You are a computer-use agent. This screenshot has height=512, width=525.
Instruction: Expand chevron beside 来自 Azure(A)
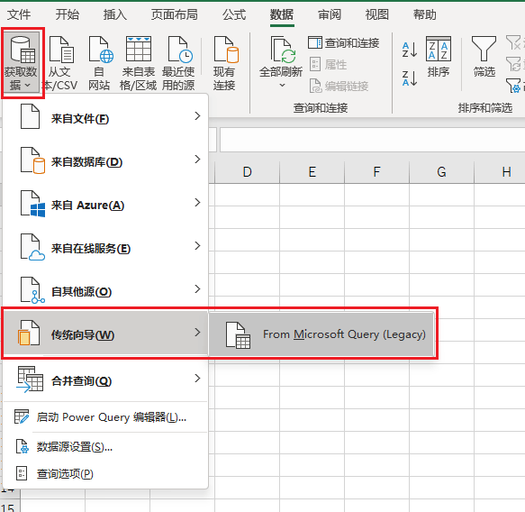pyautogui.click(x=197, y=203)
